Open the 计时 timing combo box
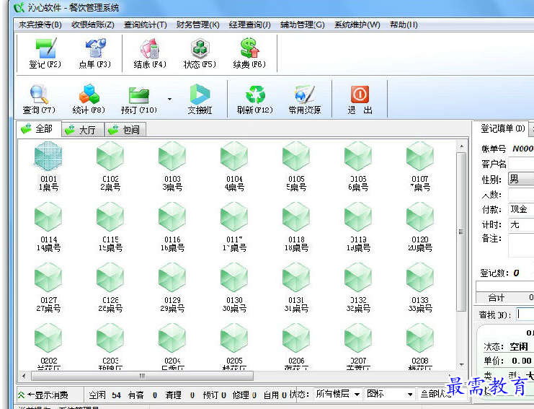This screenshot has height=409, width=534. point(521,224)
